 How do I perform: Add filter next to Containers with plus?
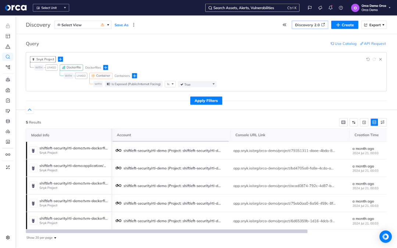click(135, 76)
